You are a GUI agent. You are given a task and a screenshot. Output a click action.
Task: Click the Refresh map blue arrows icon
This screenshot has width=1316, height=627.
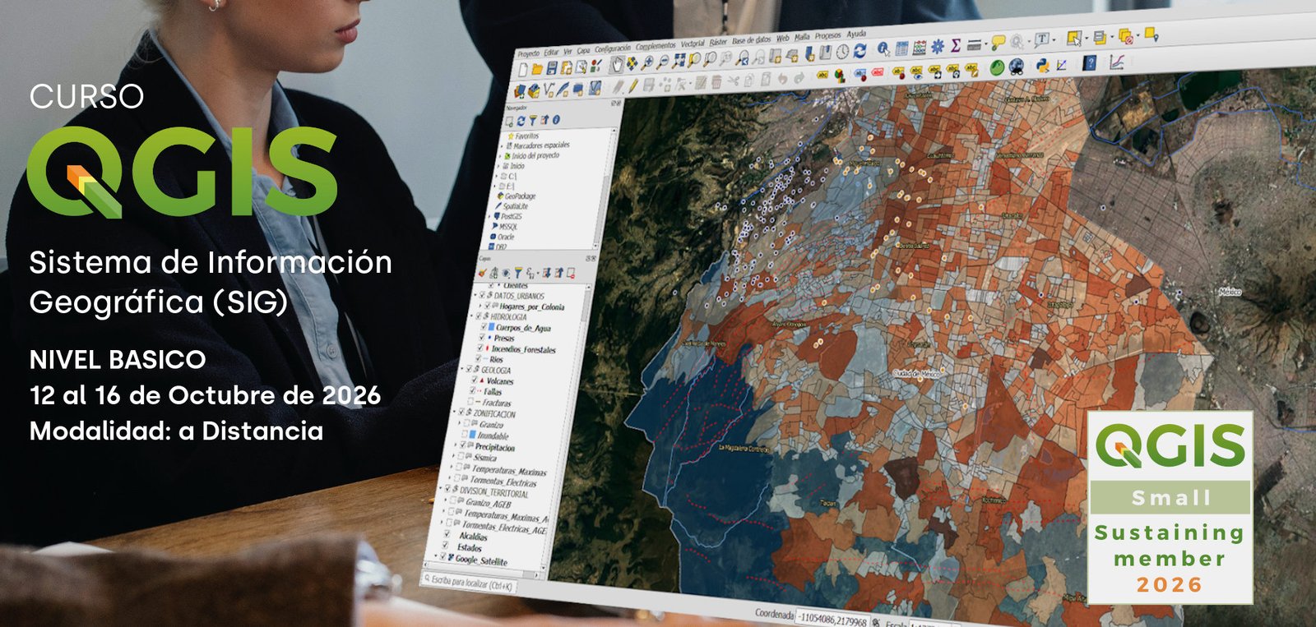[860, 51]
